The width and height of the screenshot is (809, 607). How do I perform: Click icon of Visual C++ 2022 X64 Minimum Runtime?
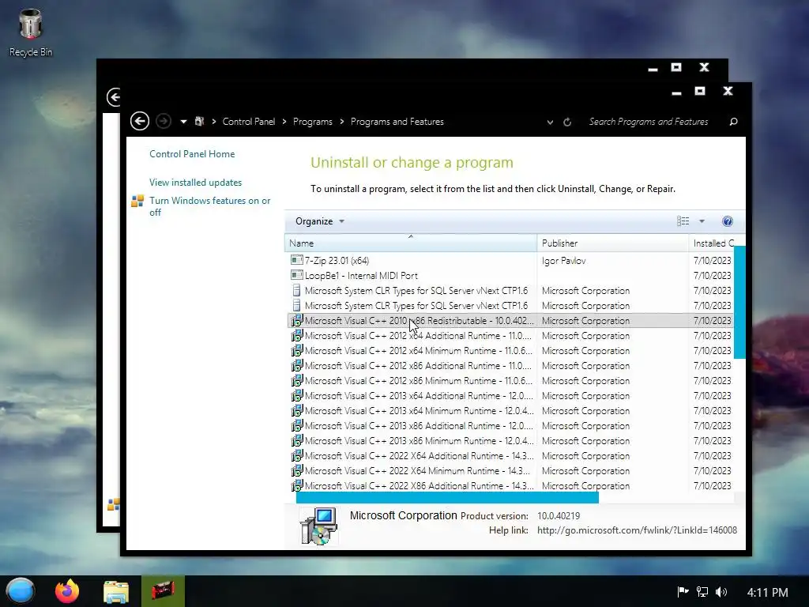pos(297,470)
